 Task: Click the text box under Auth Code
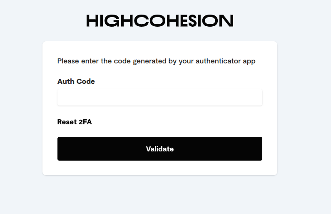click(160, 97)
